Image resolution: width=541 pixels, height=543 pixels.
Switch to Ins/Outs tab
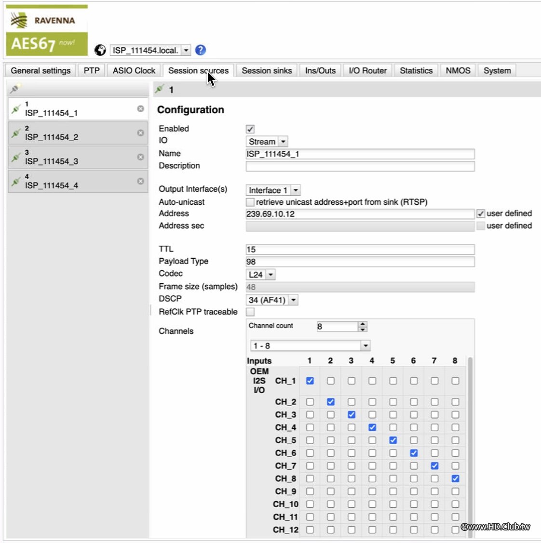point(320,71)
